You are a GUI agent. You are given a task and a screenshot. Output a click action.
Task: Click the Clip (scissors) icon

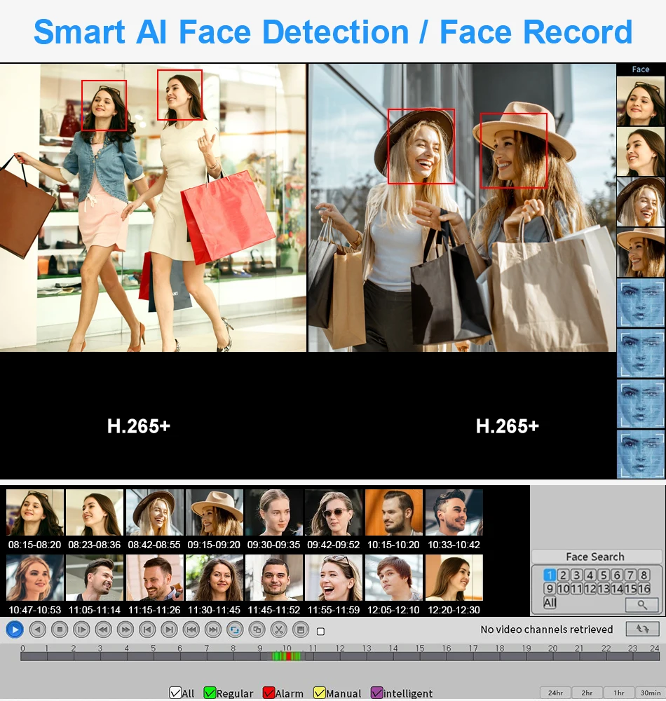point(278,629)
